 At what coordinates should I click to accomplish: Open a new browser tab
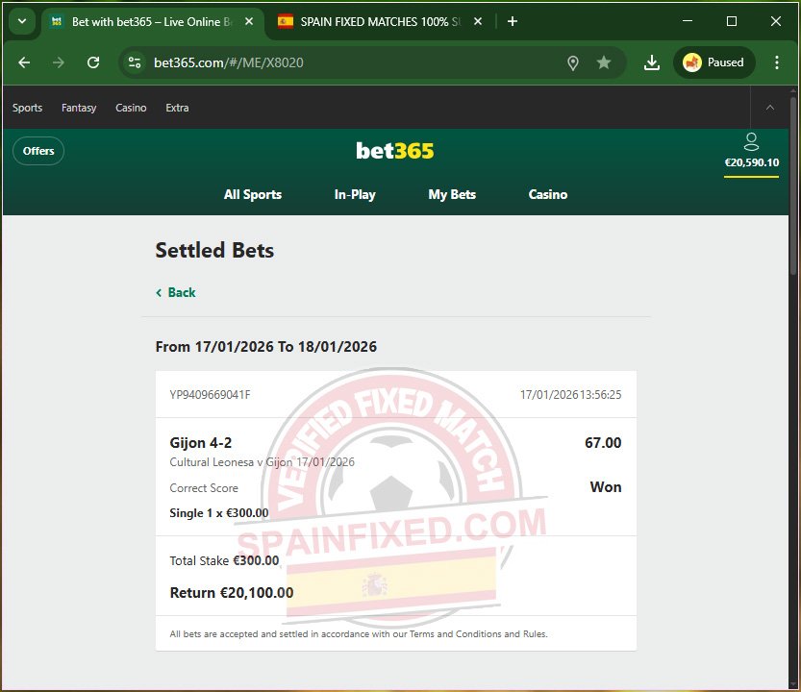(513, 21)
